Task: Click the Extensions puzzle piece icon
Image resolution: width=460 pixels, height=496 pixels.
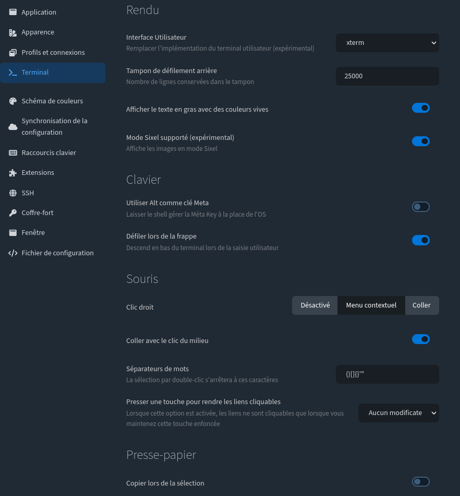Action: pos(13,173)
